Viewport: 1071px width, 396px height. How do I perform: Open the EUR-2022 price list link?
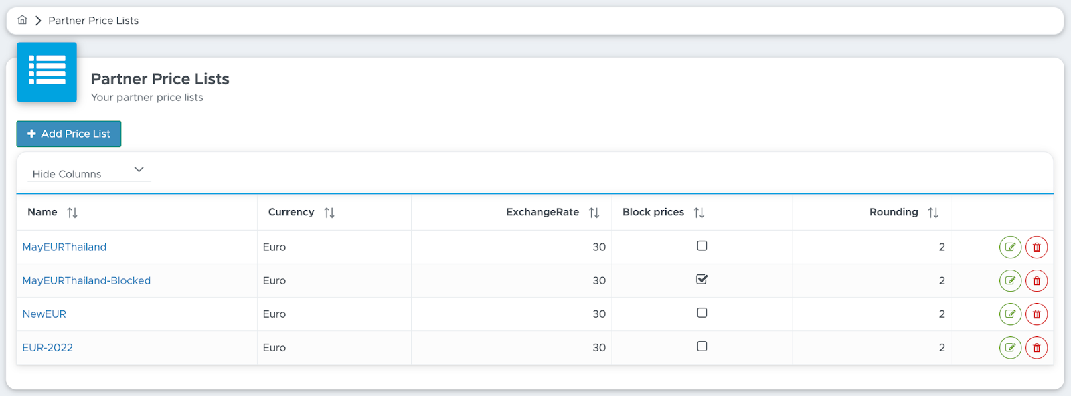coord(48,347)
